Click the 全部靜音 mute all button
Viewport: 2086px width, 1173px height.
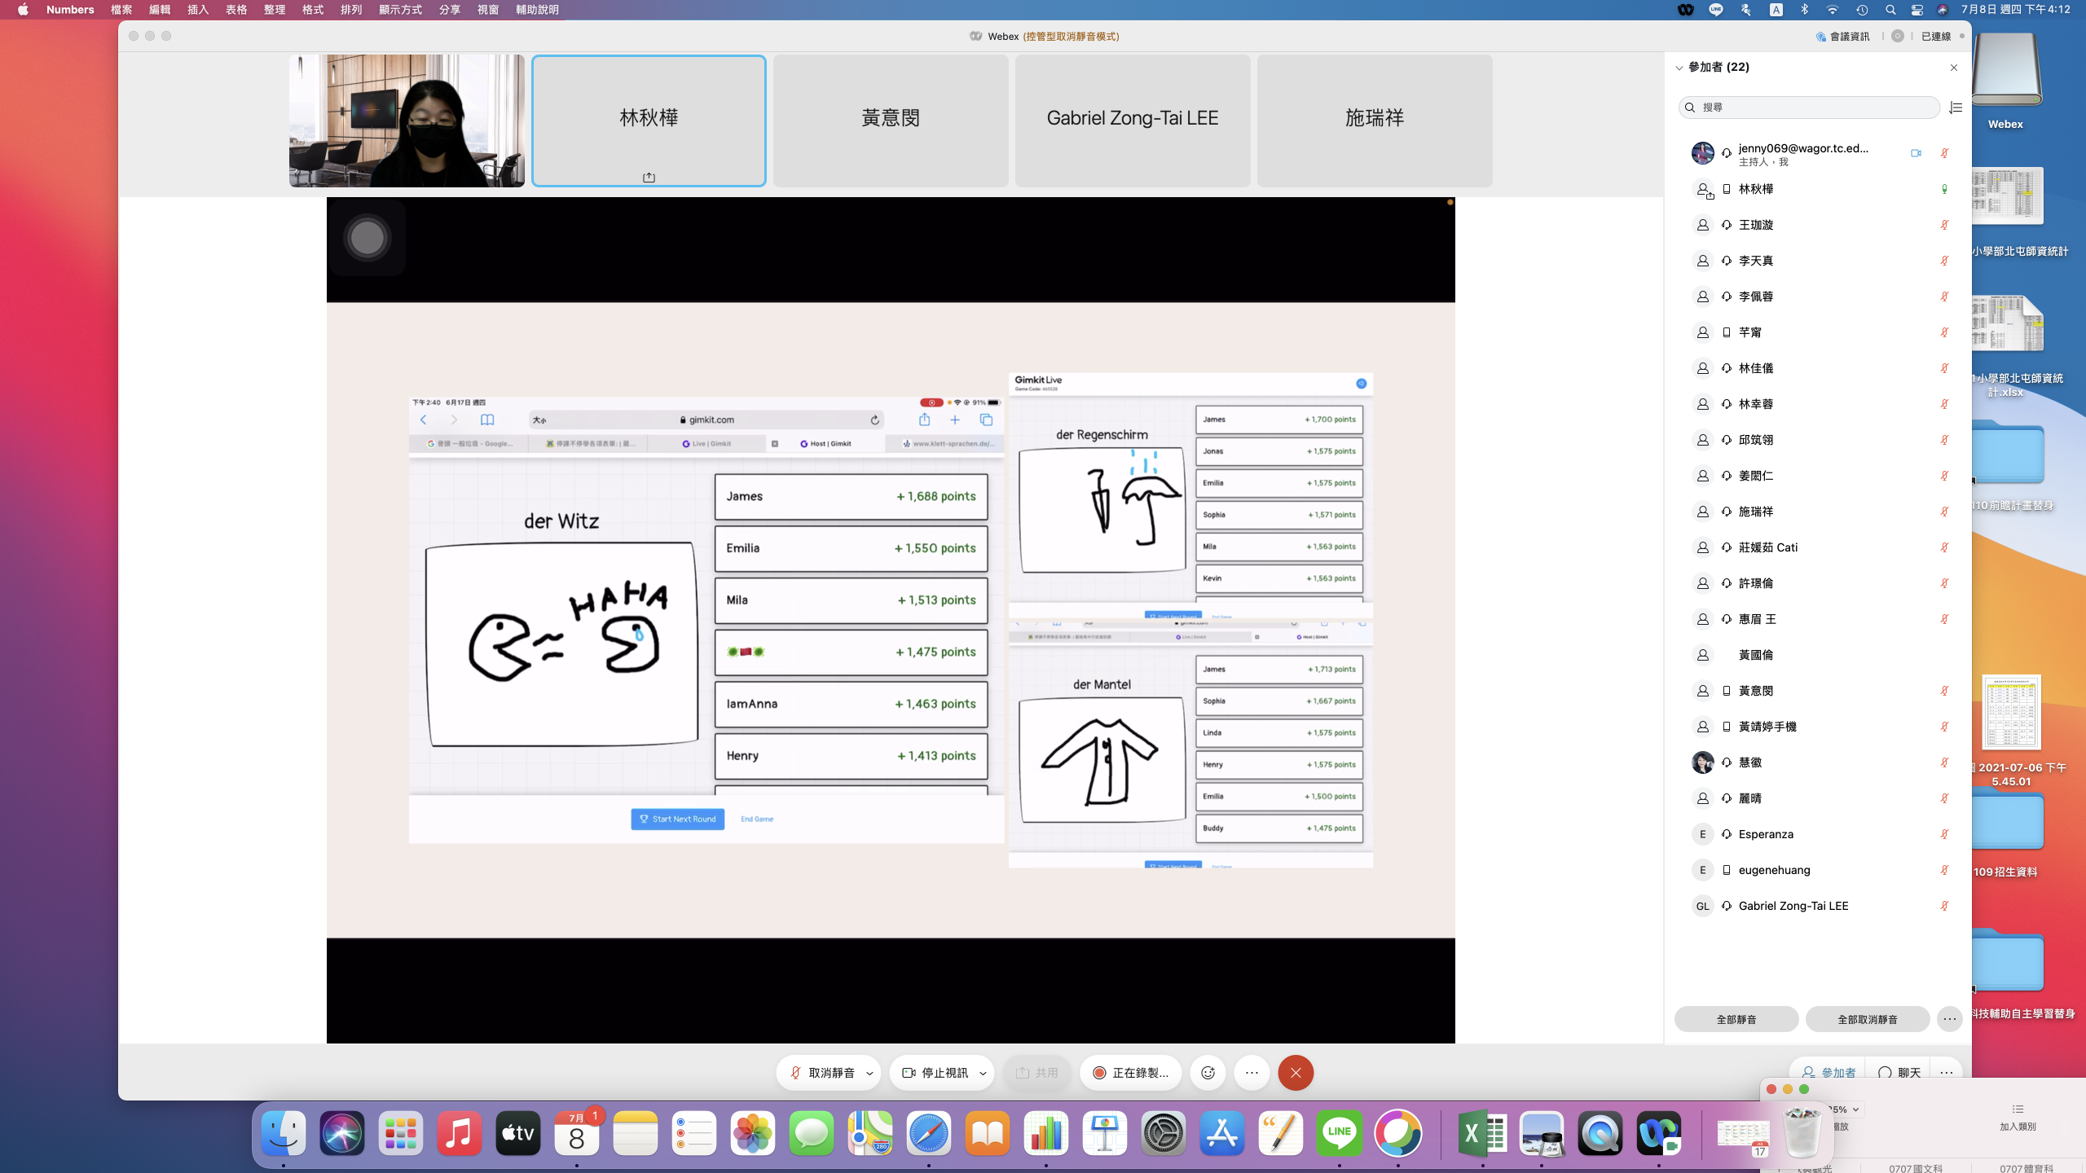(x=1736, y=1019)
